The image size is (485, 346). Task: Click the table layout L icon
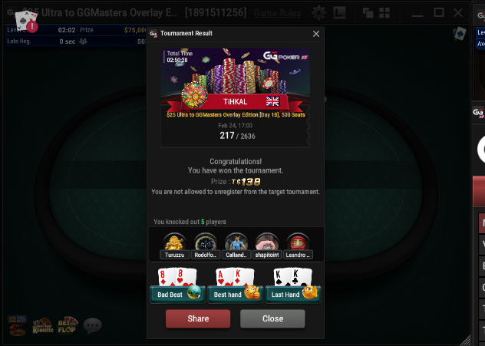pyautogui.click(x=339, y=13)
